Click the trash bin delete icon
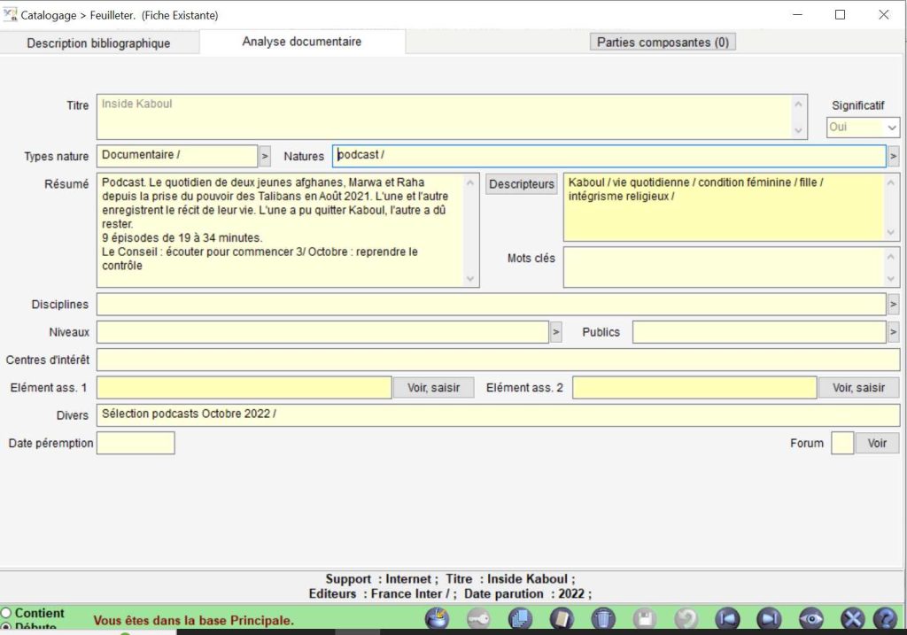The height and width of the screenshot is (635, 907). [x=602, y=619]
